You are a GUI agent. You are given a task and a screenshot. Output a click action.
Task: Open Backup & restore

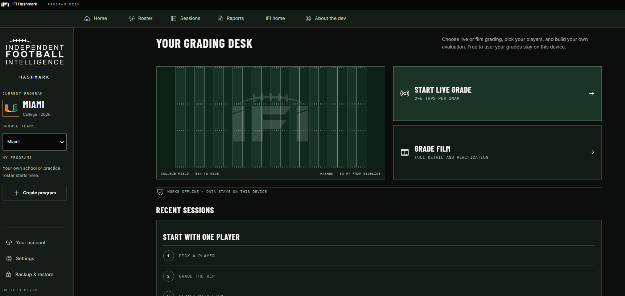tap(30, 275)
